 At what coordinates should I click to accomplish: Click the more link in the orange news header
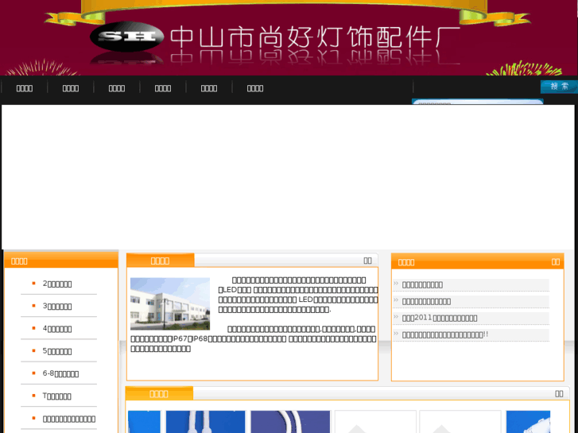(555, 261)
